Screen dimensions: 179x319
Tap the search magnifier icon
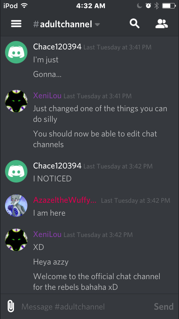(x=135, y=24)
